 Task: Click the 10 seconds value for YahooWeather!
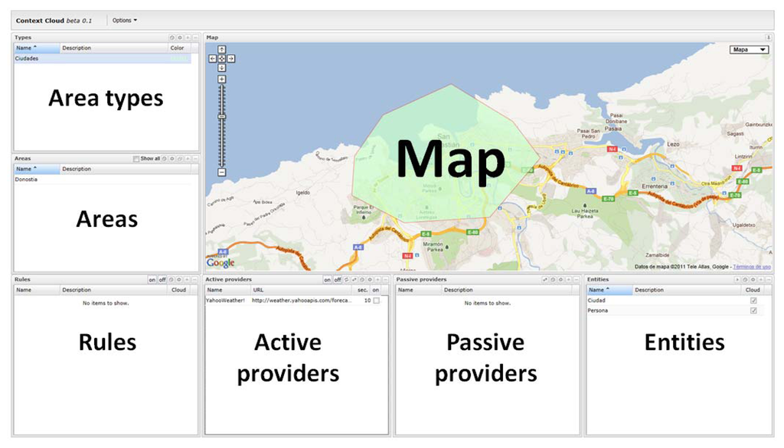coord(367,300)
